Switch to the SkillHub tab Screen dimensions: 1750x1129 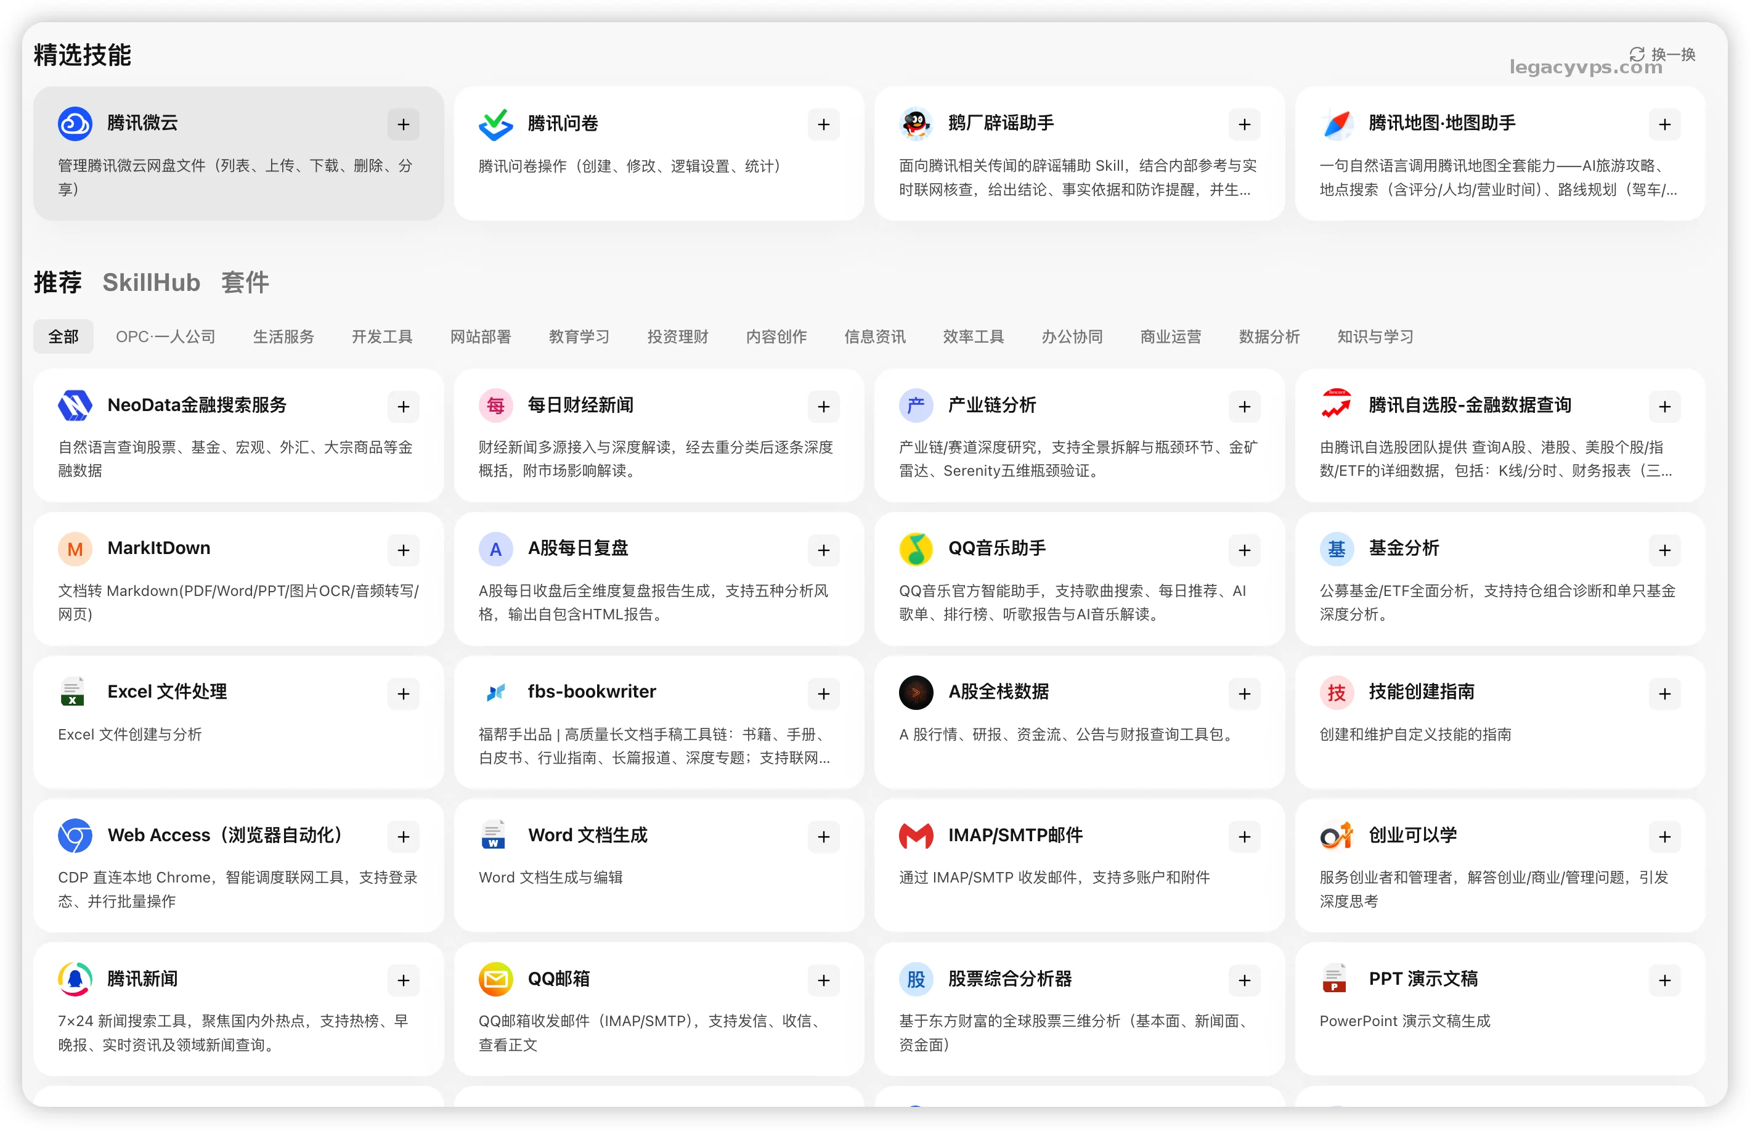point(151,282)
